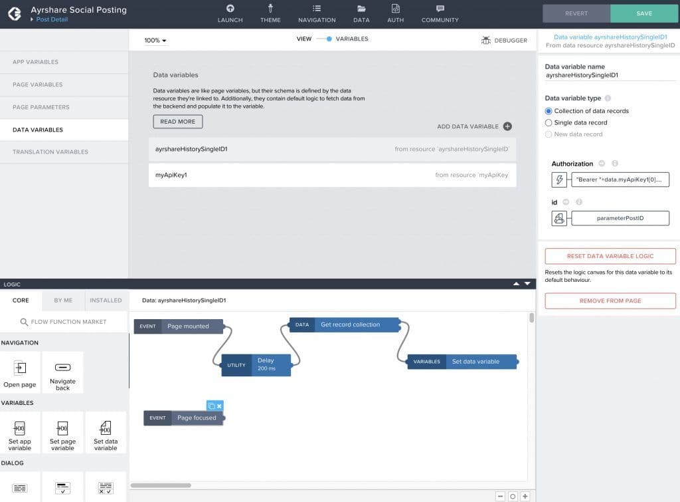This screenshot has width=680, height=502.
Task: Select the myApiKey1 data variable row
Action: 332,175
